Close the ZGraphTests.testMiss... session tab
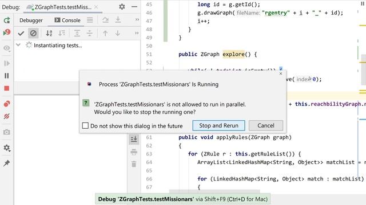Image resolution: width=366 pixels, height=205 pixels. (x=96, y=7)
